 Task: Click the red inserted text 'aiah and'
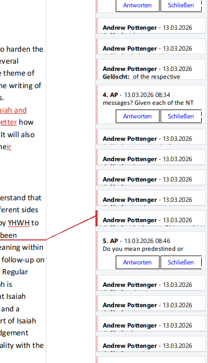(13, 110)
